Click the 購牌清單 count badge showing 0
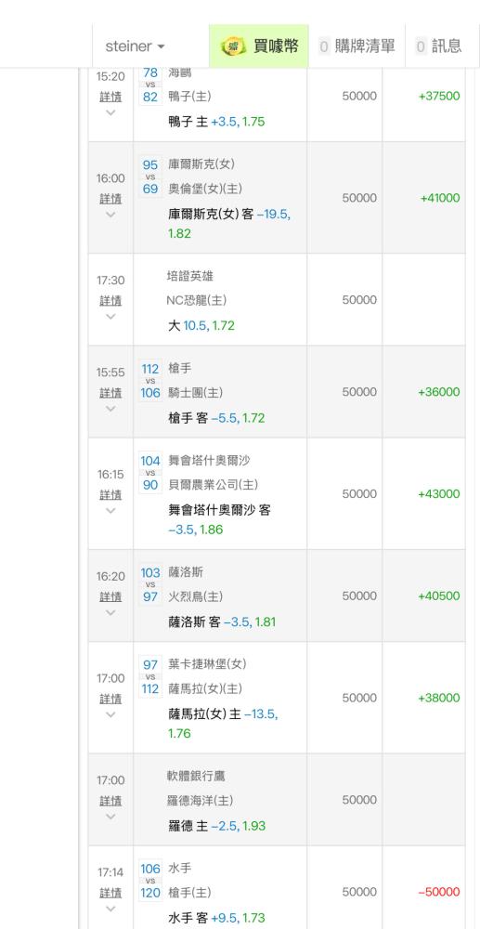 [x=324, y=46]
